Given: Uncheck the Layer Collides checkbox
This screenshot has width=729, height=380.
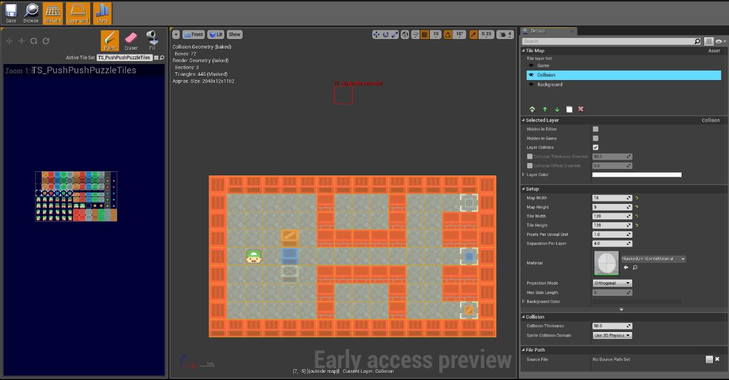Looking at the screenshot, I should 595,148.
